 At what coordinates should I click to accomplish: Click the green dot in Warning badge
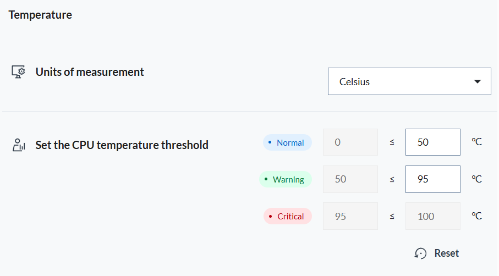point(266,179)
